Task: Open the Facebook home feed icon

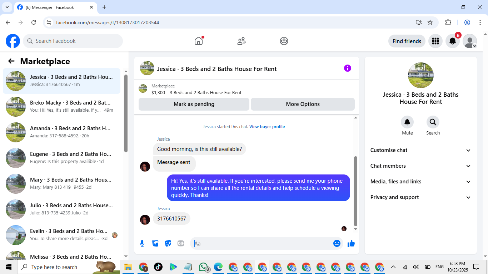Action: [199, 41]
